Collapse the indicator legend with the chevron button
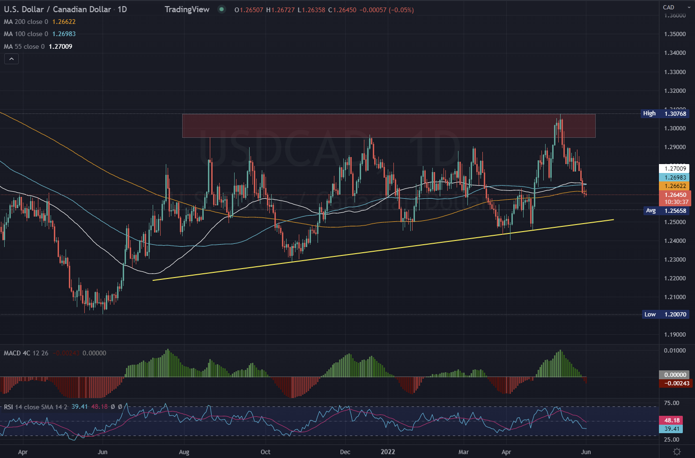695x458 pixels. point(11,59)
